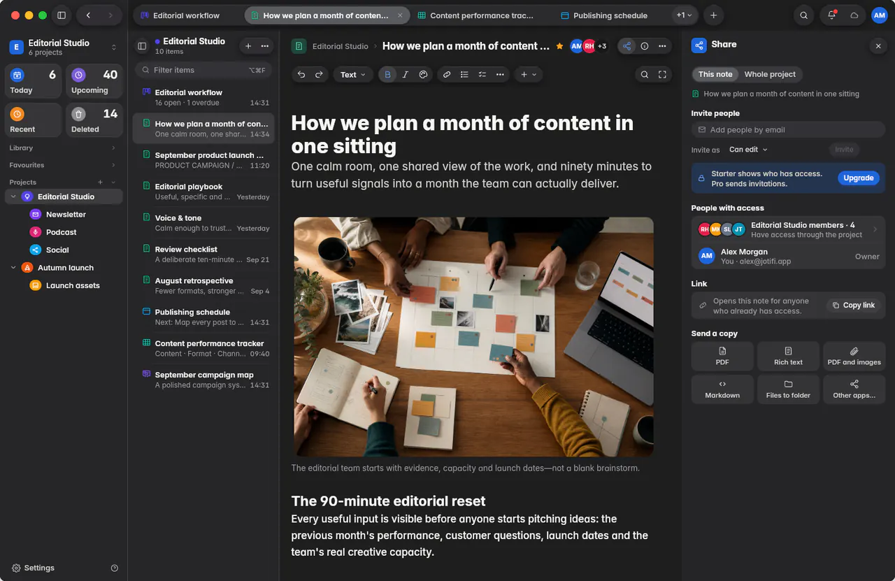Image resolution: width=895 pixels, height=581 pixels.
Task: Toggle the favourite star on this note
Action: point(559,46)
